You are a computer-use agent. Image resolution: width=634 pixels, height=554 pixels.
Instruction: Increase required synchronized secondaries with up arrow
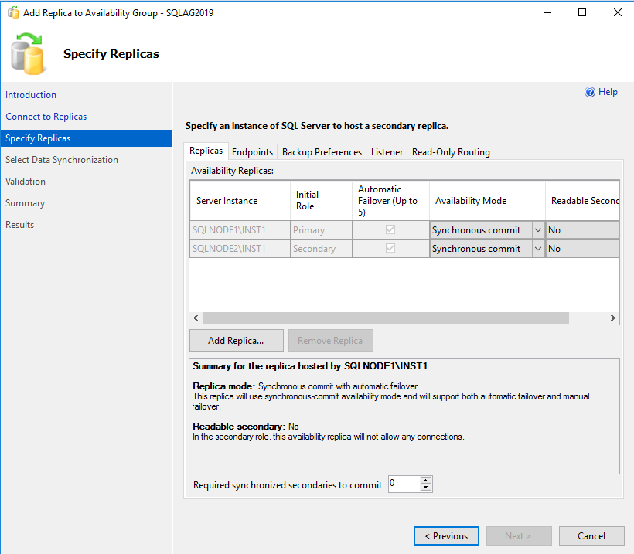click(x=425, y=481)
